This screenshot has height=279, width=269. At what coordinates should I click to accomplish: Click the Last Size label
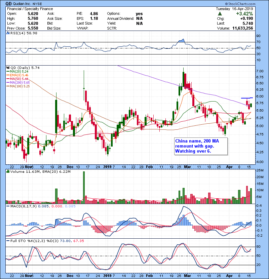pyautogui.click(x=84, y=23)
